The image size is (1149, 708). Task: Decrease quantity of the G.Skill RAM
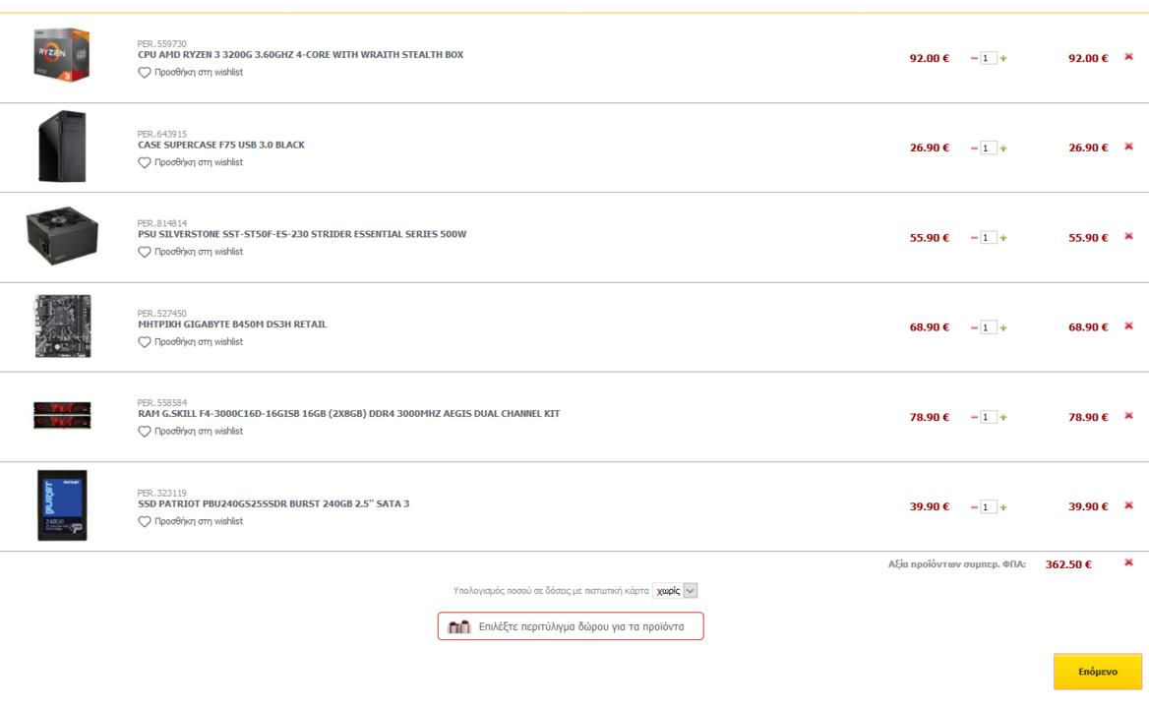tap(974, 417)
